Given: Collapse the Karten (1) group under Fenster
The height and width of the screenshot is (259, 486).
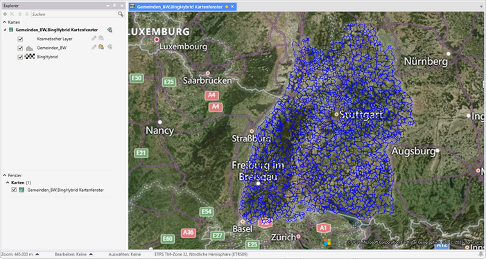Looking at the screenshot, I should (8, 183).
